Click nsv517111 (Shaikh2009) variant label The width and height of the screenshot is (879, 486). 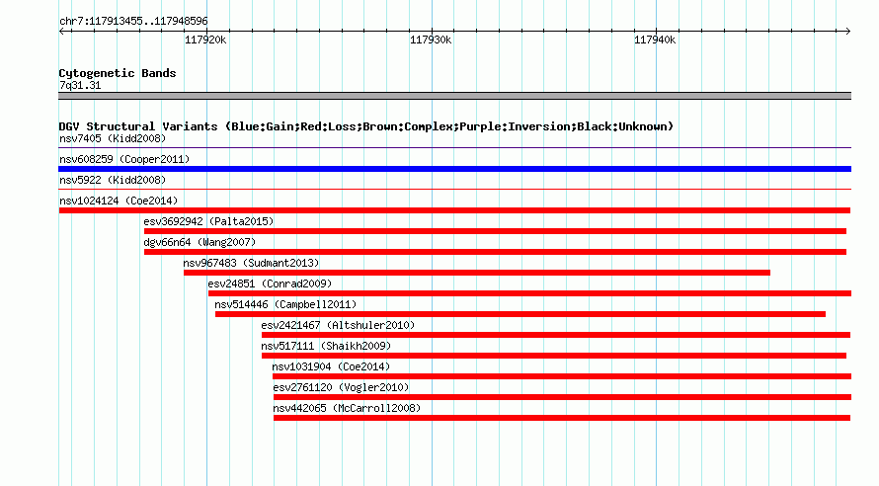326,346
